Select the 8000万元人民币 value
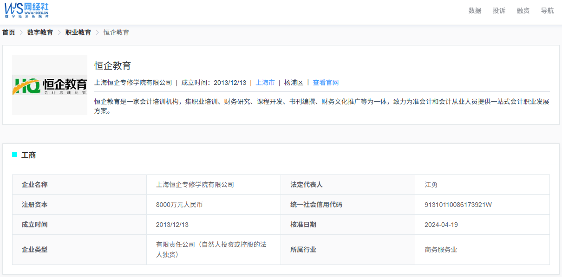Viewport: 562px width, 277px height. (179, 205)
